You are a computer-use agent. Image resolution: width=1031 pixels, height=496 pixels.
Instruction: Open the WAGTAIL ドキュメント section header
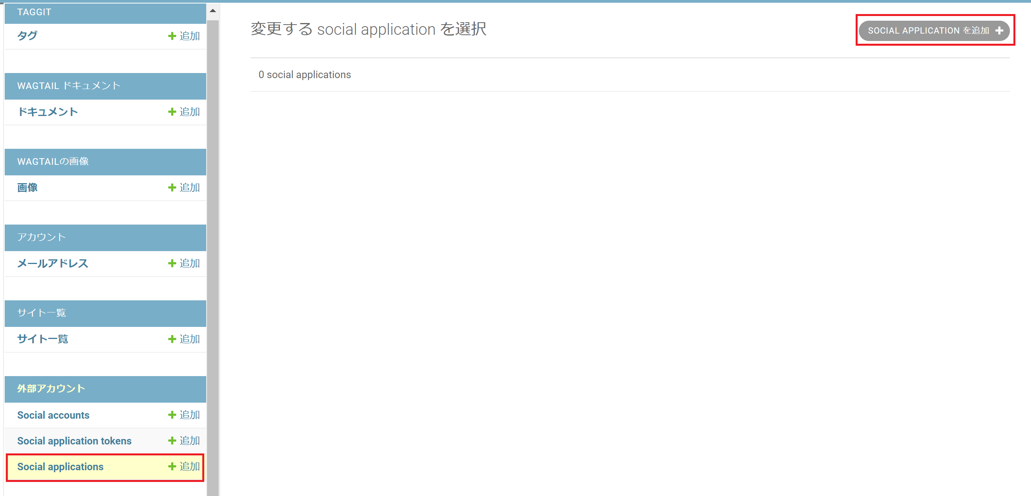point(68,86)
